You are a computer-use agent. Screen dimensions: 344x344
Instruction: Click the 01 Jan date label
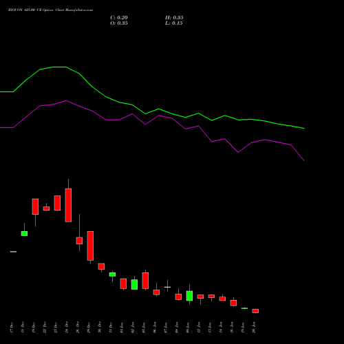click(122, 327)
